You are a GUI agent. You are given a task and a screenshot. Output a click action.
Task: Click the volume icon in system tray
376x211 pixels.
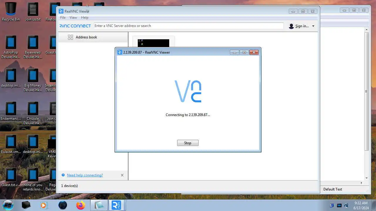(346, 205)
